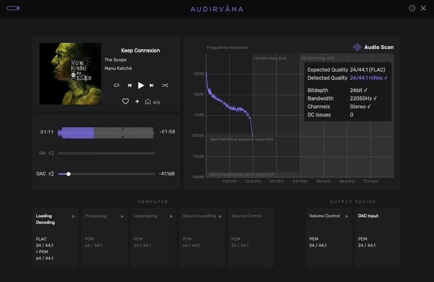This screenshot has height=282, width=434.
Task: Click the Computer Volume Control card
Action: pos(251,238)
